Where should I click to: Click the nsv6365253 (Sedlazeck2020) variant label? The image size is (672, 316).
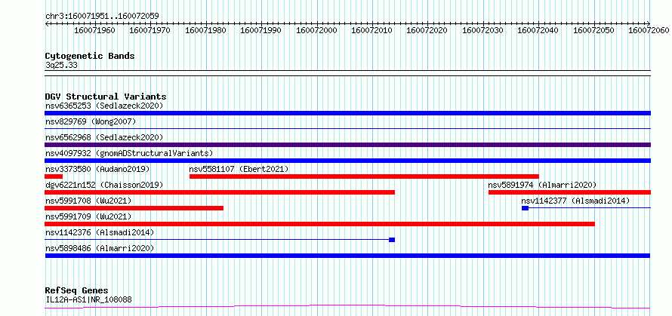(x=104, y=106)
